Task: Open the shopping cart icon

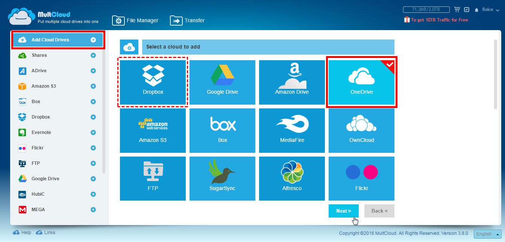Action: tap(457, 9)
